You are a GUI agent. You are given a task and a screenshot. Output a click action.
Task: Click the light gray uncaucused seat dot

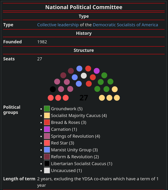pos(84,76)
